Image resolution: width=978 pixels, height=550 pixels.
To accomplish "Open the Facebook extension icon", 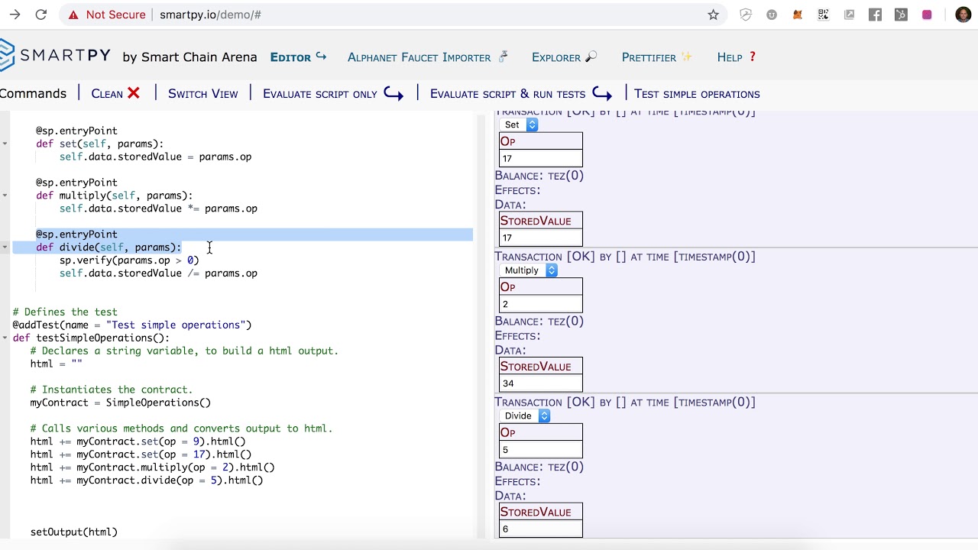I will point(876,15).
